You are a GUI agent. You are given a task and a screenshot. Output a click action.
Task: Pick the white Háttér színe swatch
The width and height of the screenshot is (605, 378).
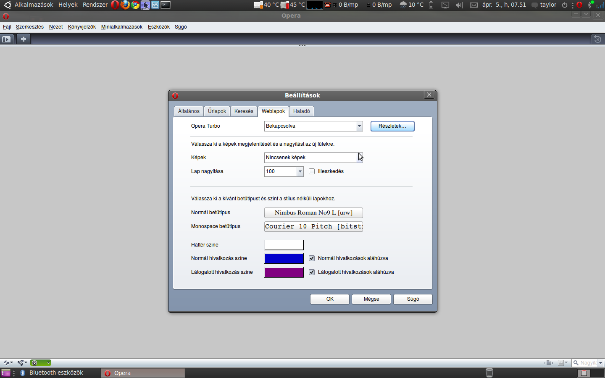point(284,245)
